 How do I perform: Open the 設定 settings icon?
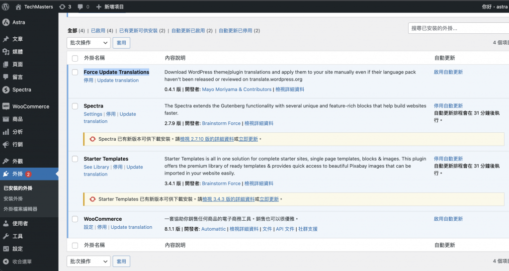[6, 249]
